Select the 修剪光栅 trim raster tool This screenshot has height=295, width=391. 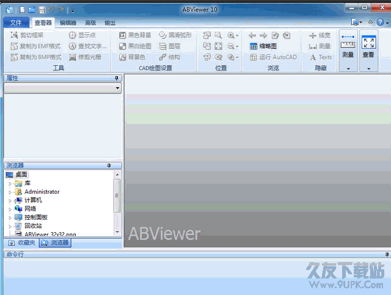pos(85,57)
